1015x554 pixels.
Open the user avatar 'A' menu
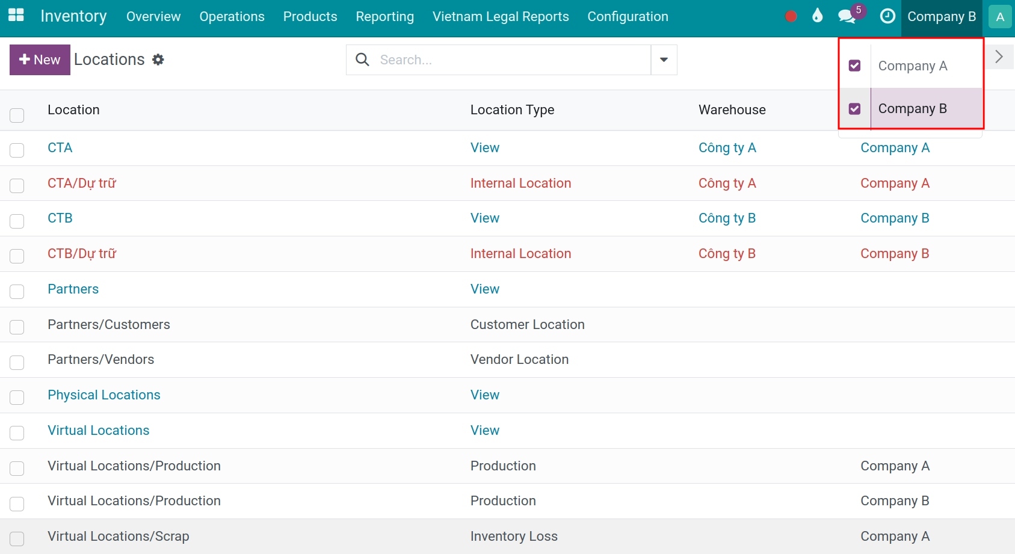(1000, 17)
